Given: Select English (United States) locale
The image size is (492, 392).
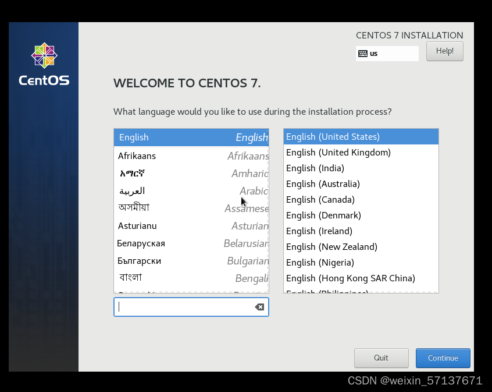Looking at the screenshot, I should pyautogui.click(x=361, y=137).
